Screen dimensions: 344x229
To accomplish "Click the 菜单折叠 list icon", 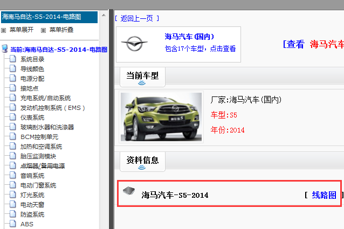I will click(44, 30).
